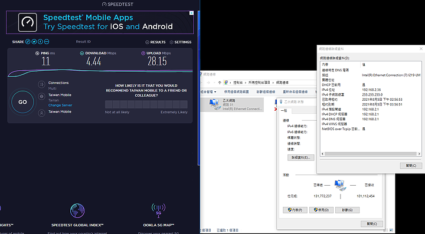Image resolution: width=425 pixels, height=234 pixels.
Task: Click 重新命名這個連線 toolbar command
Action: [295, 92]
